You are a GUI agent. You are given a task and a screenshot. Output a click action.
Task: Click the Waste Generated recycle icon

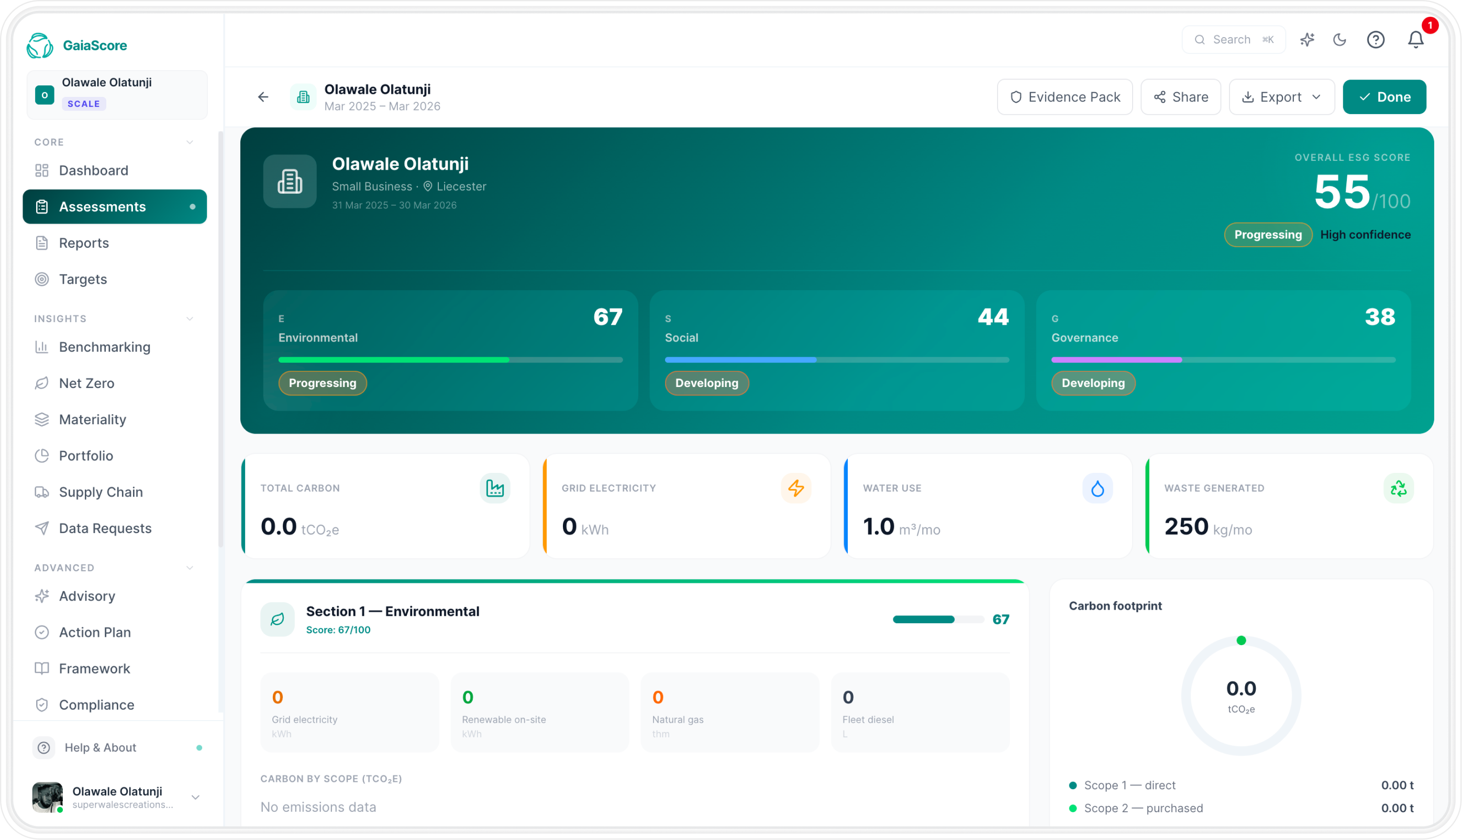point(1399,488)
